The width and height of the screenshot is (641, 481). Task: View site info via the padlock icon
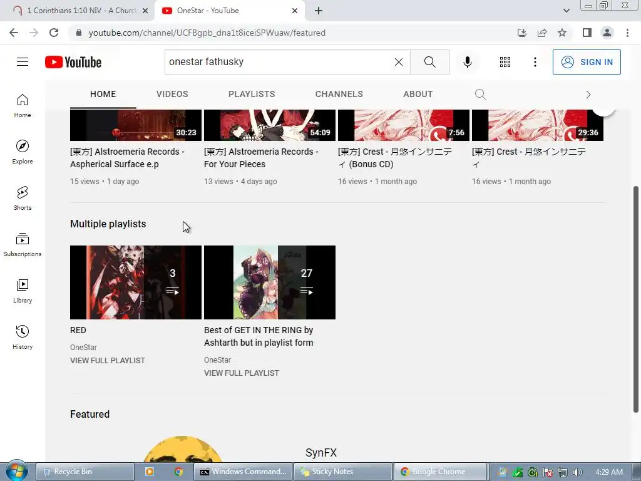pyautogui.click(x=79, y=33)
